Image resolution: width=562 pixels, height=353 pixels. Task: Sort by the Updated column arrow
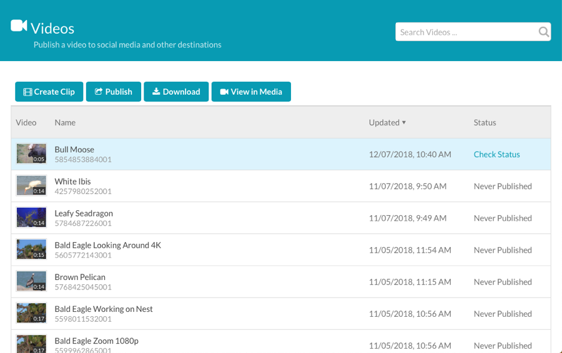[404, 123]
